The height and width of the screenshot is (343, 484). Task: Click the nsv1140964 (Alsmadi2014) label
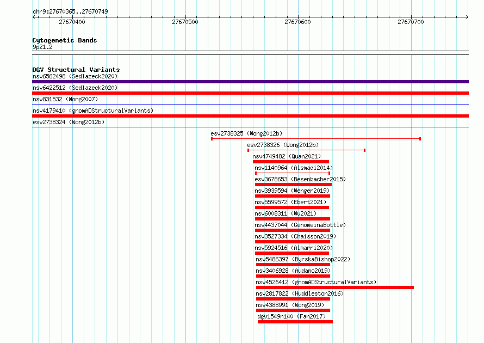(294, 168)
